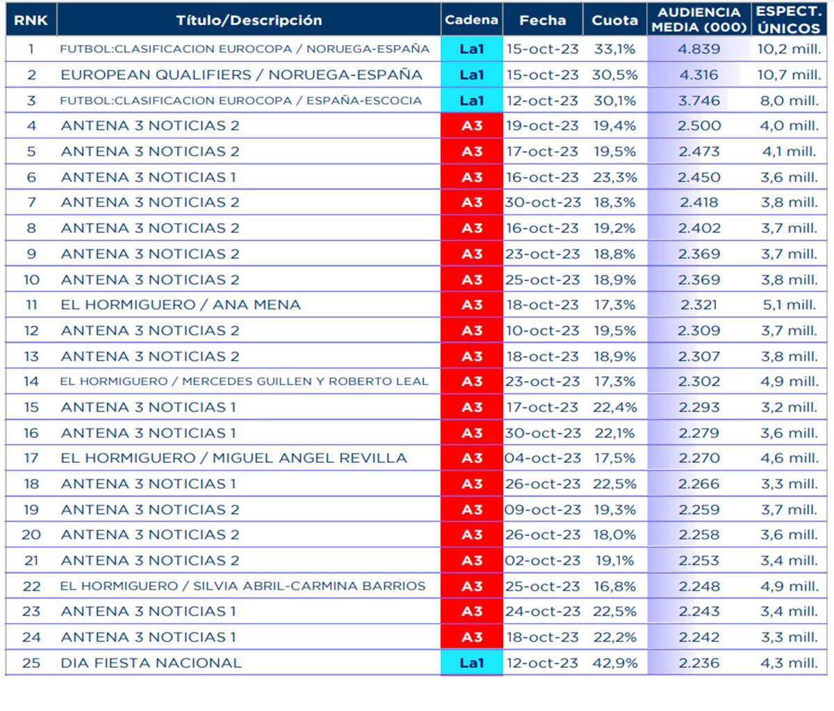Click the "ESPECT. ÚNICOS" column header
Viewport: 834px width, 711px height.
789,20
